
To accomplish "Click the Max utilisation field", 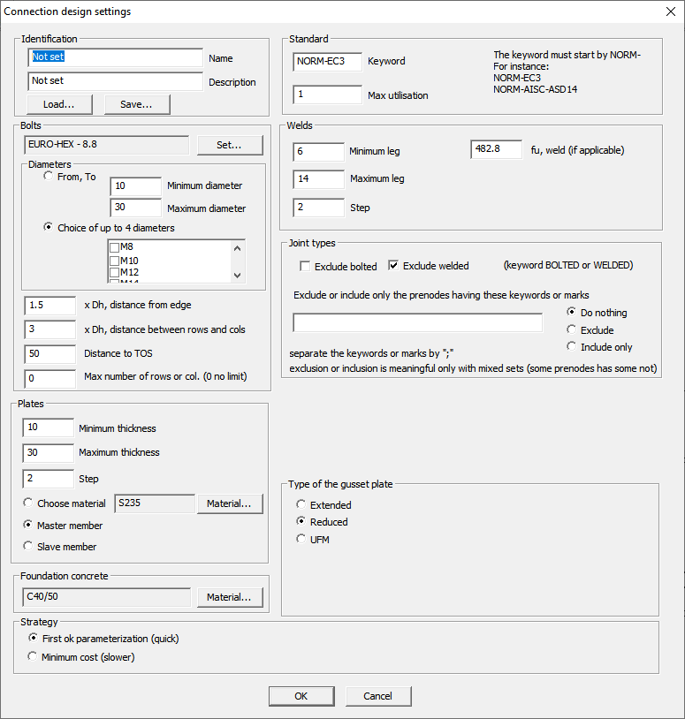I will tap(328, 95).
